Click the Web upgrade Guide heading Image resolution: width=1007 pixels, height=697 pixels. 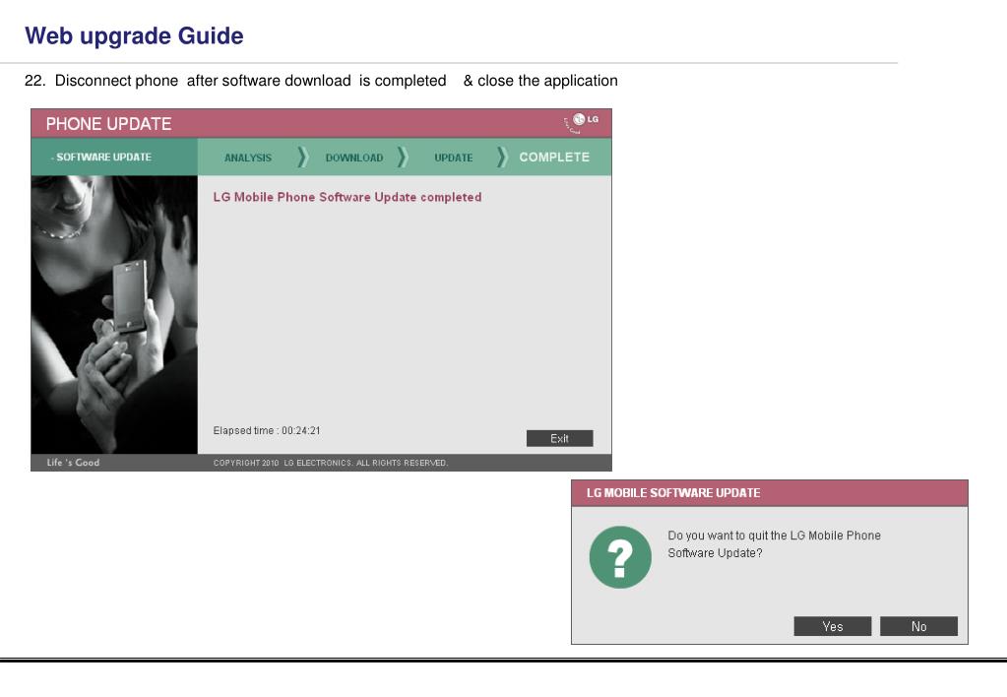(134, 36)
